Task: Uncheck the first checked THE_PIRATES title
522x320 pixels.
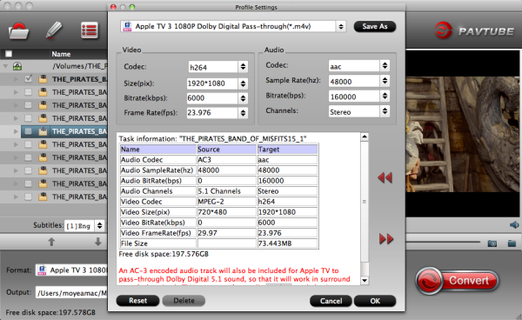Action: [x=29, y=79]
